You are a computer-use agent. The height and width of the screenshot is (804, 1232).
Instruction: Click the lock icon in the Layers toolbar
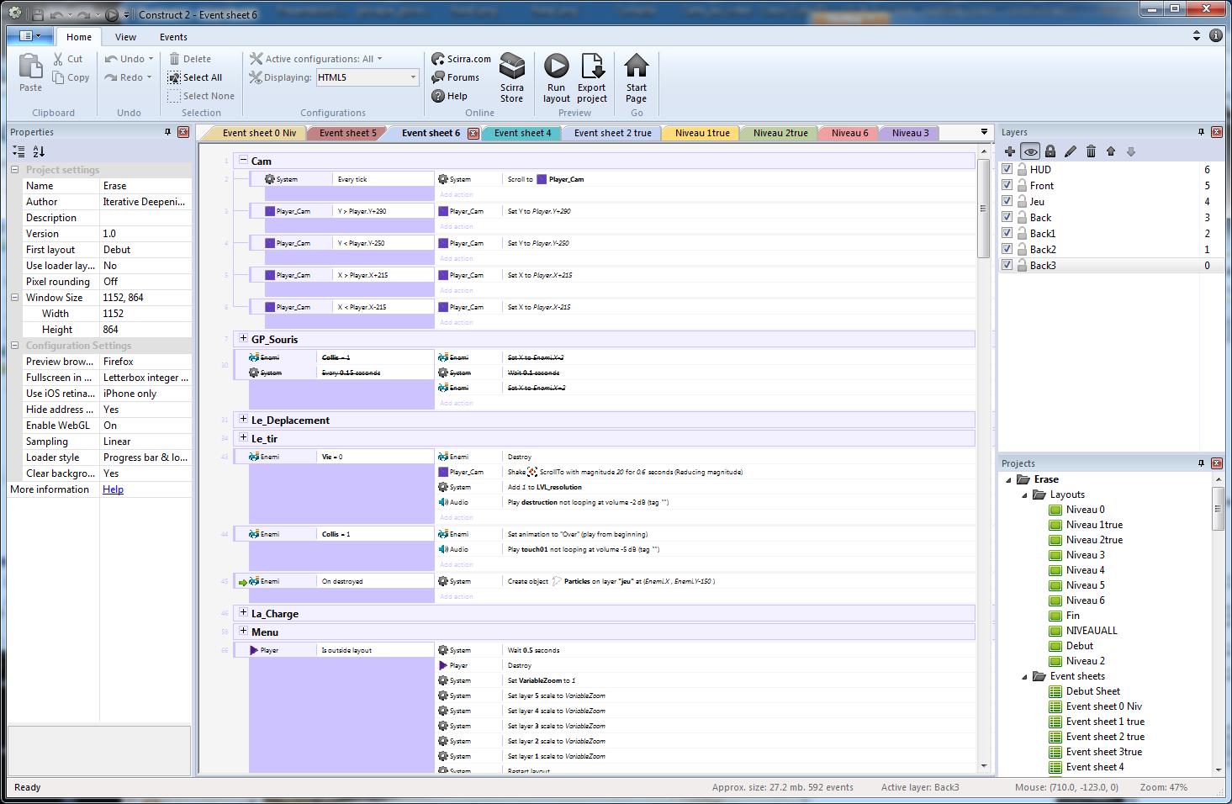1050,151
